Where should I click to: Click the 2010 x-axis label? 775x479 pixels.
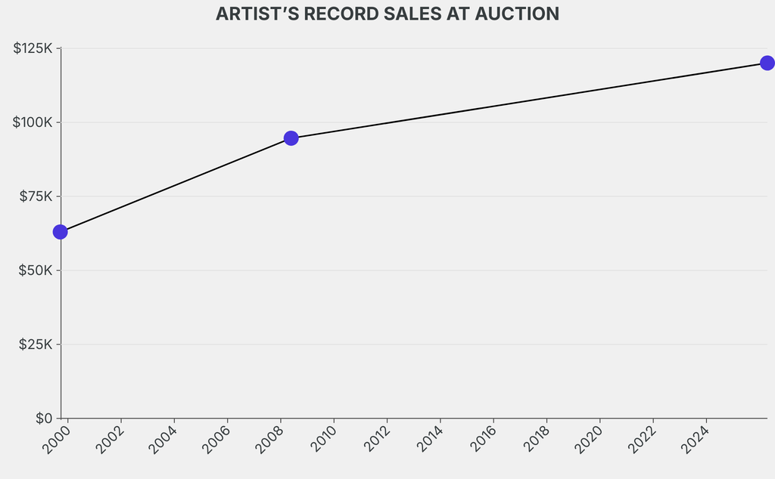(x=322, y=440)
